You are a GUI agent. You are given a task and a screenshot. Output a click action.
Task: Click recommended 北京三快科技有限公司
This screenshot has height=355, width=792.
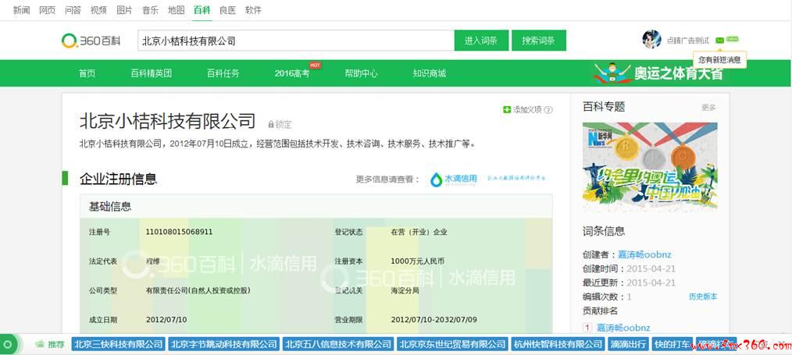pos(118,344)
